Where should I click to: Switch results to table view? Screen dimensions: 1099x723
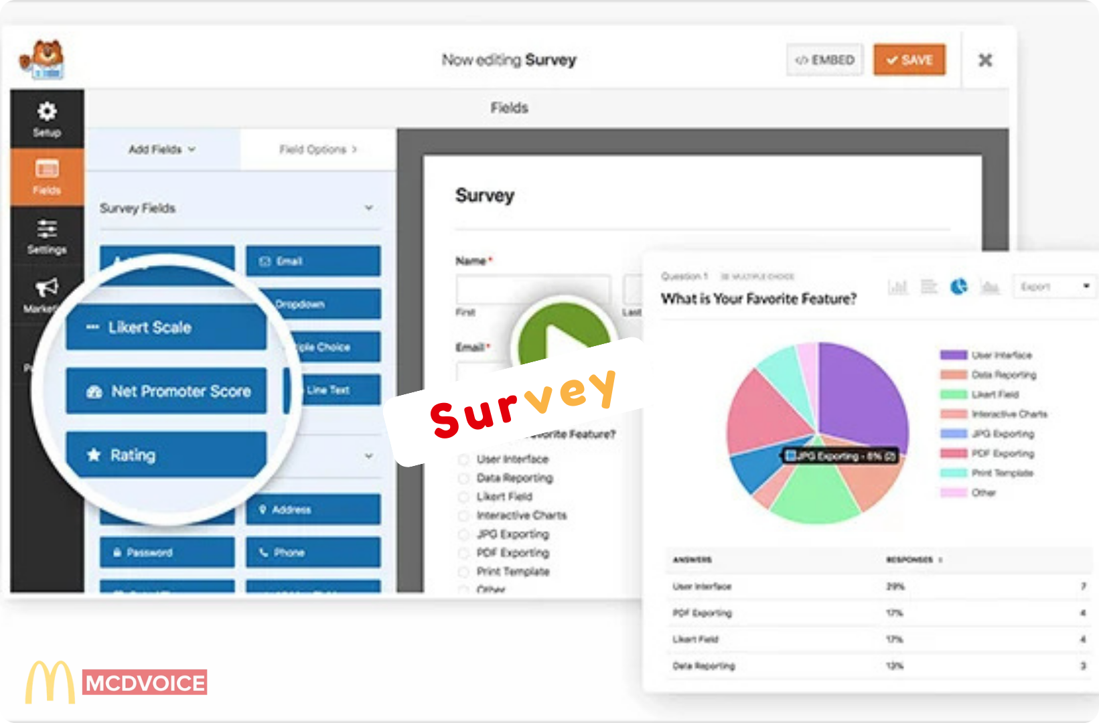(929, 287)
